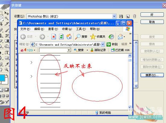The width and height of the screenshot is (166, 123).
Task: Open the Back button history dropdown arrow
Action: [x=36, y=36]
